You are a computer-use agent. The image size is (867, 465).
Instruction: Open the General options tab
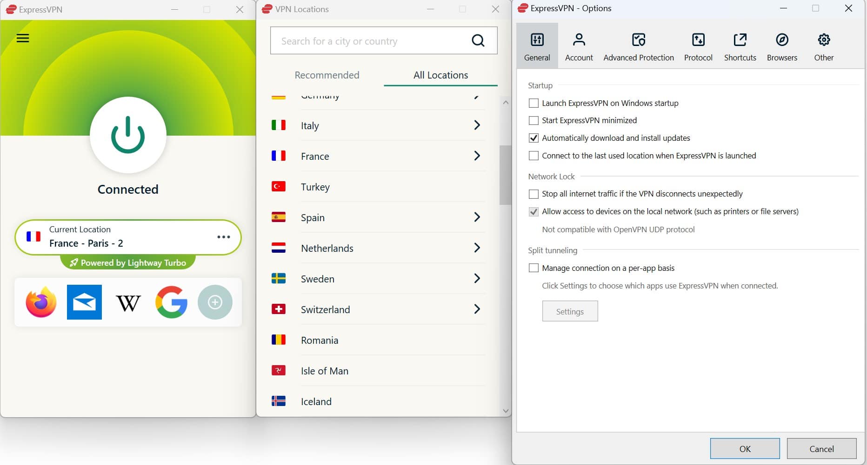pyautogui.click(x=537, y=46)
